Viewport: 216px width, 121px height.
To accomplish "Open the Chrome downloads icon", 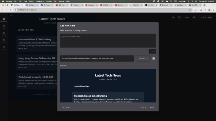I will pos(201,10).
